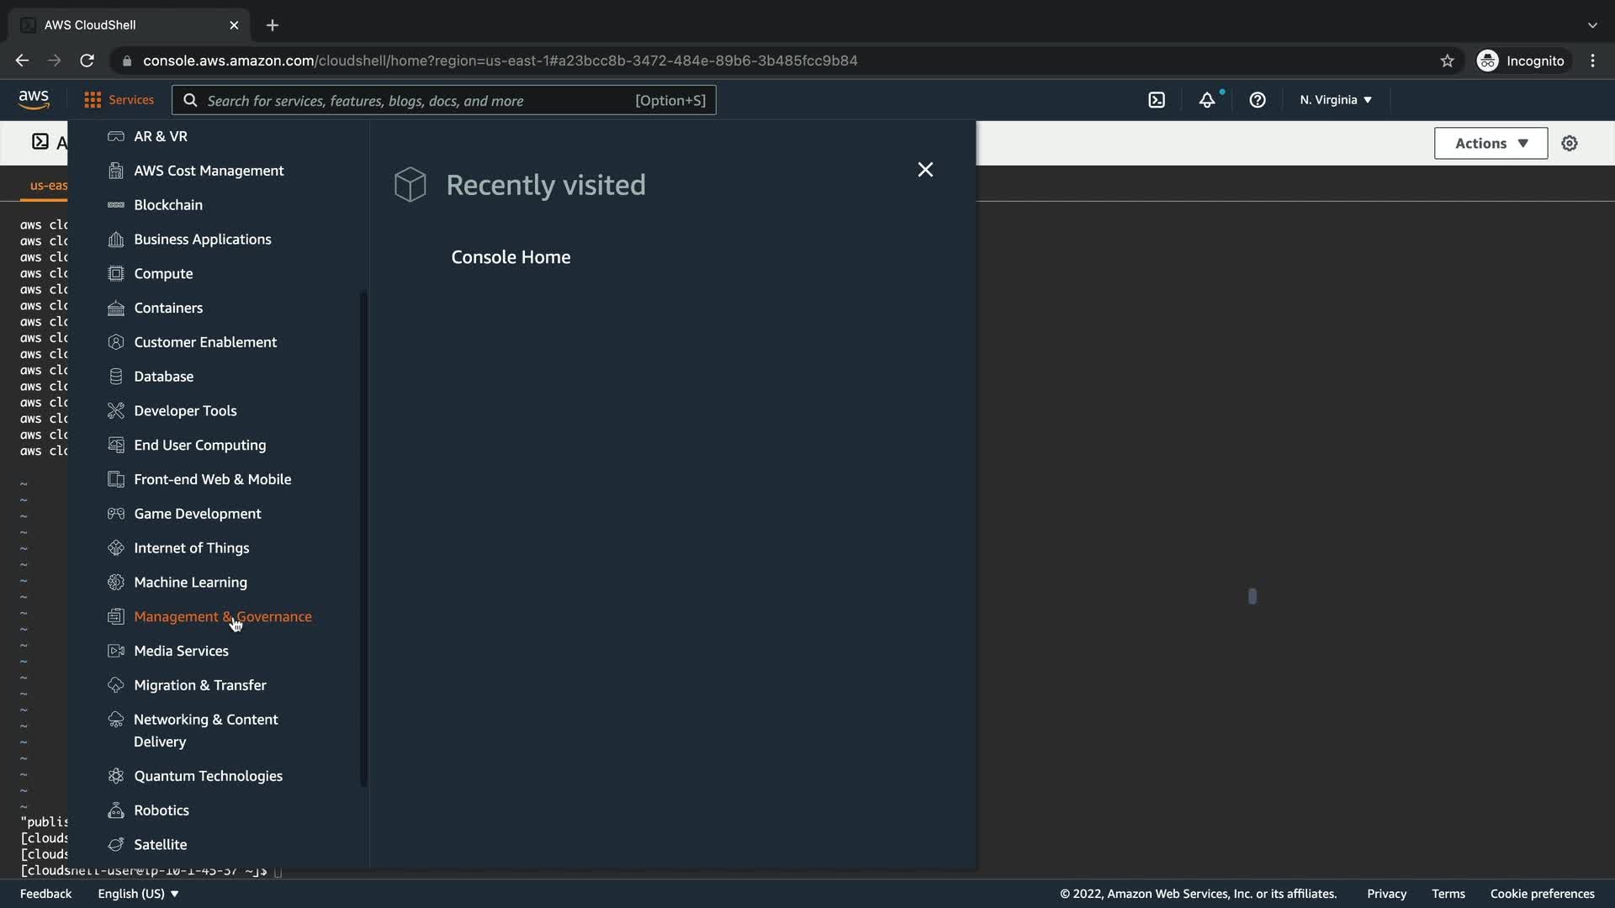Viewport: 1615px width, 908px height.
Task: Click the AWS logo home icon
Action: click(x=34, y=100)
